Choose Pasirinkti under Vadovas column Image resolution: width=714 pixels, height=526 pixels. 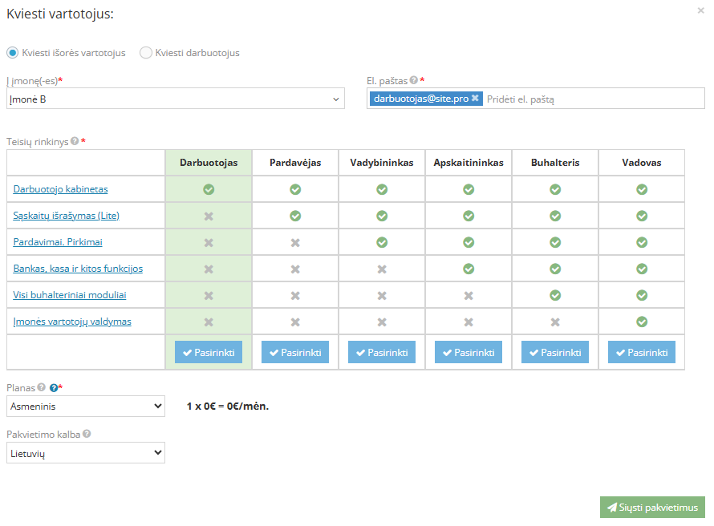point(642,352)
